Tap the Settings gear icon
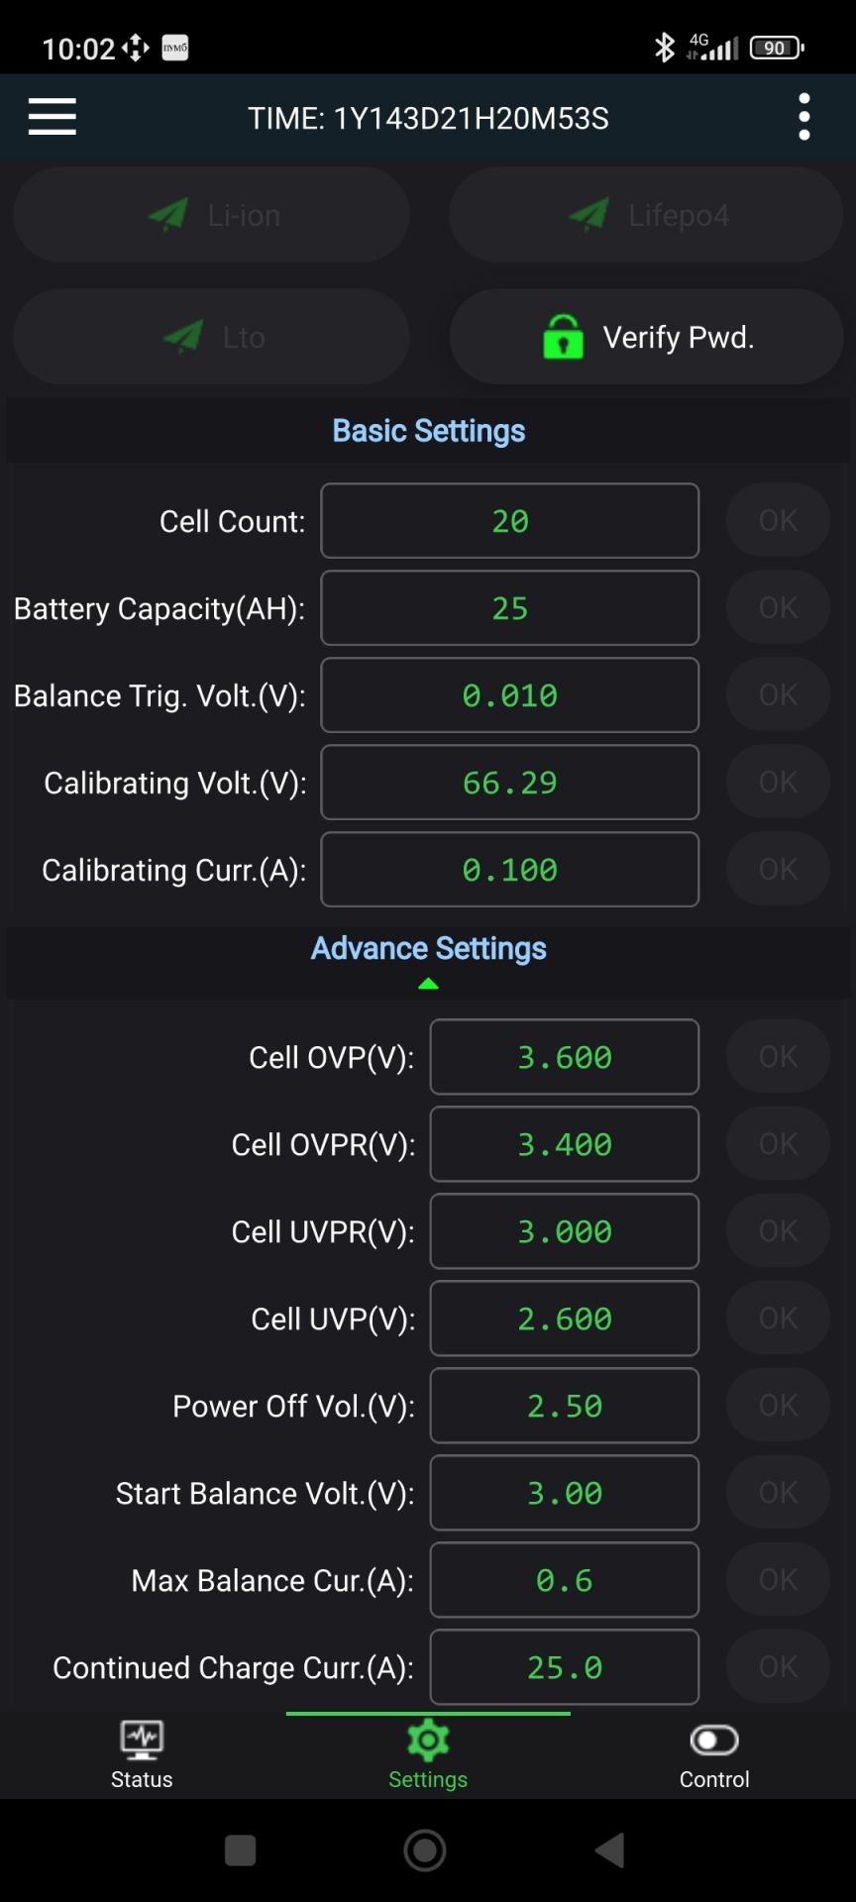Viewport: 856px width, 1902px height. coord(428,1741)
